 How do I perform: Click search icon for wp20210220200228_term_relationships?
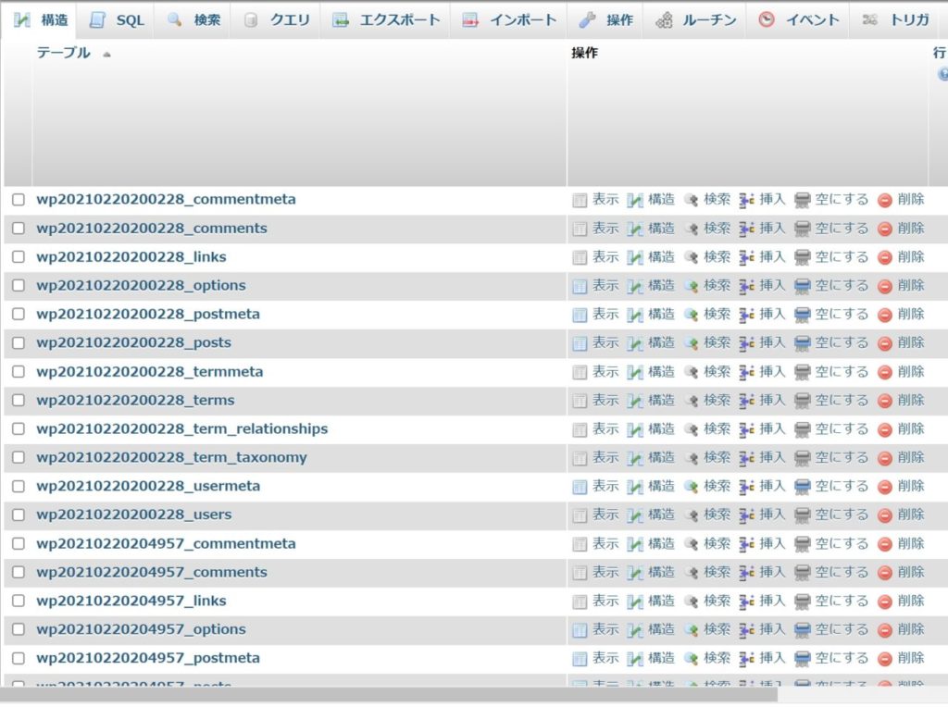click(x=691, y=429)
